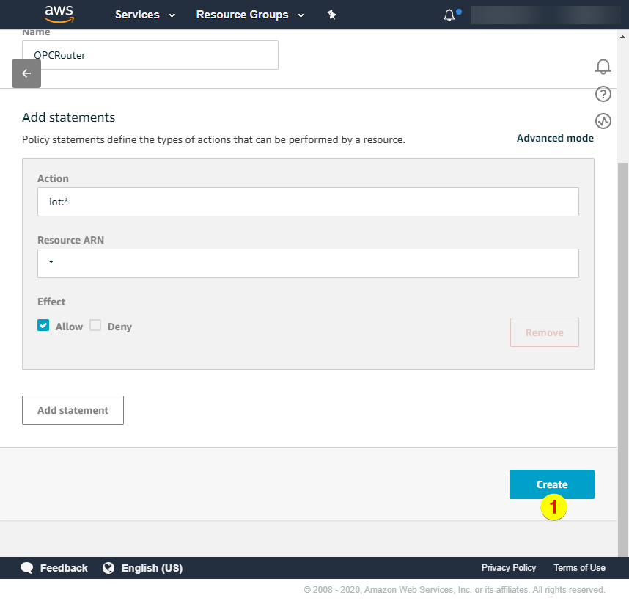Open notifications via the bell icon

(x=447, y=14)
